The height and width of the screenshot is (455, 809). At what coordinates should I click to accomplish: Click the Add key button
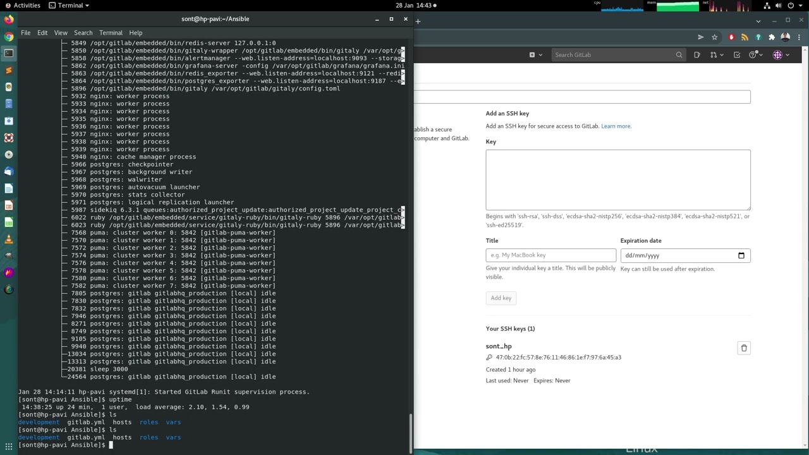pyautogui.click(x=501, y=298)
